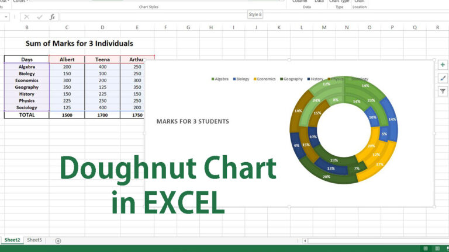Select the Economics row label cell

click(27, 80)
